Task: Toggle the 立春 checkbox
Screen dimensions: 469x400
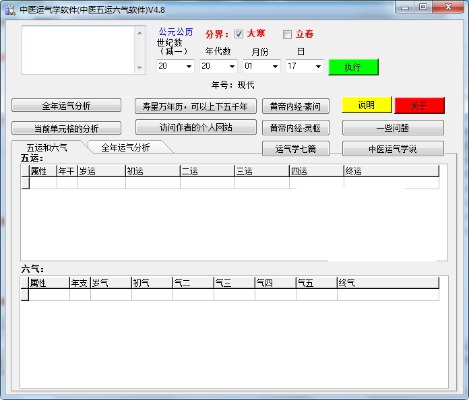Action: pos(288,34)
